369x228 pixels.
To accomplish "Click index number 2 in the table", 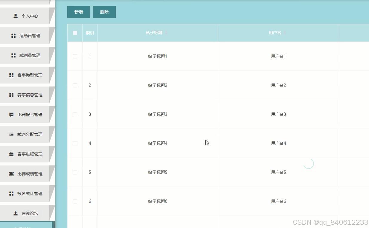I will coord(90,85).
